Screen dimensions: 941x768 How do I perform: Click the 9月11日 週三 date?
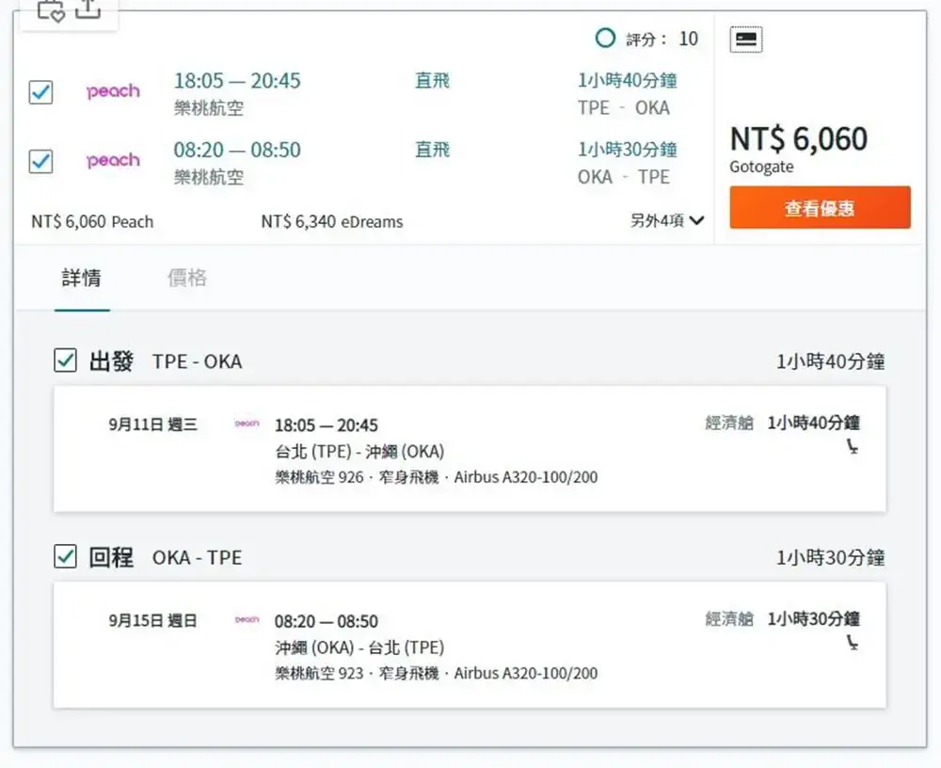(x=153, y=424)
